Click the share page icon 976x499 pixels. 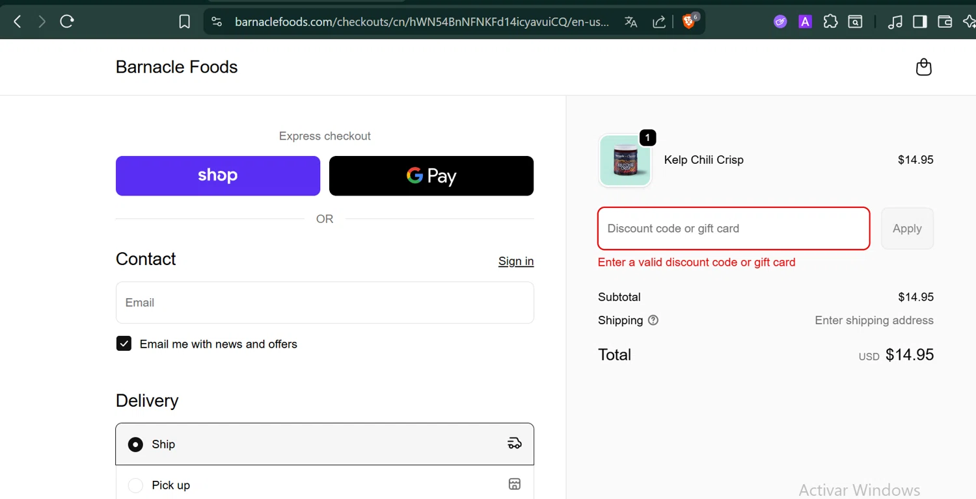(659, 22)
